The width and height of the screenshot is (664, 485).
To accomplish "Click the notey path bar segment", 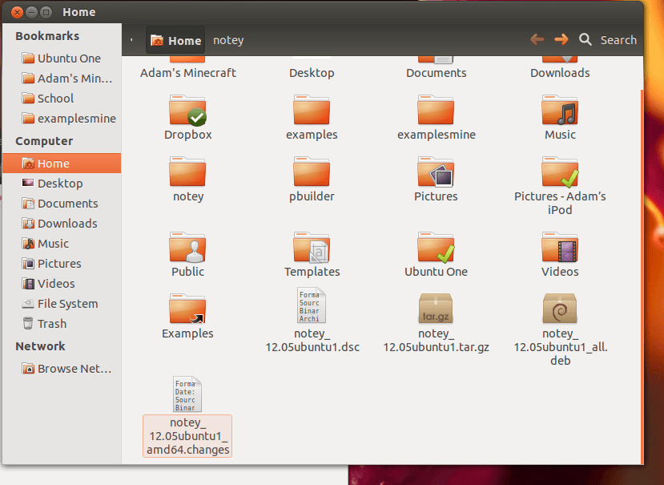I will (228, 40).
